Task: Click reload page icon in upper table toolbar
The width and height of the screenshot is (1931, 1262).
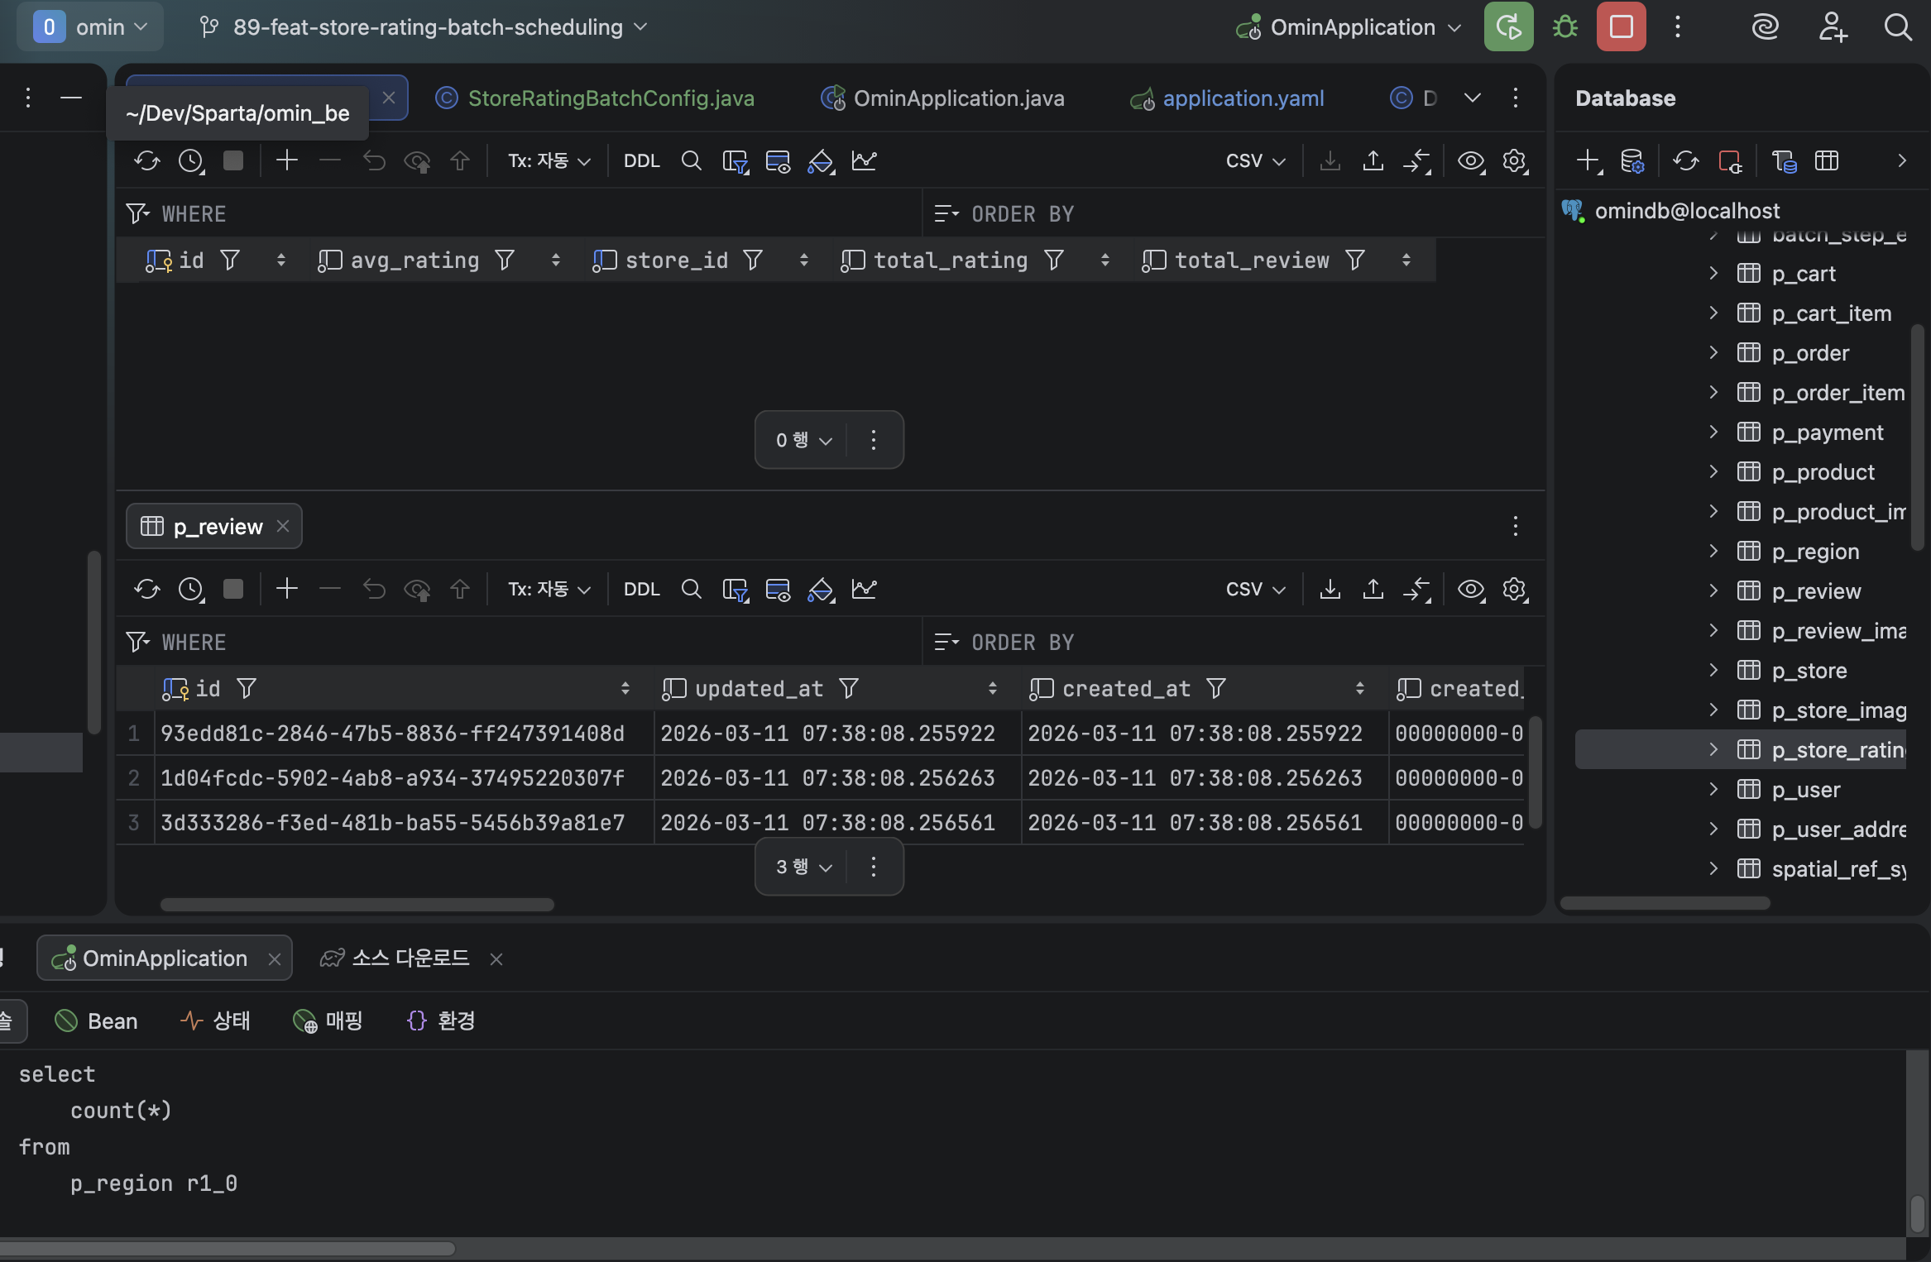Action: (x=147, y=160)
